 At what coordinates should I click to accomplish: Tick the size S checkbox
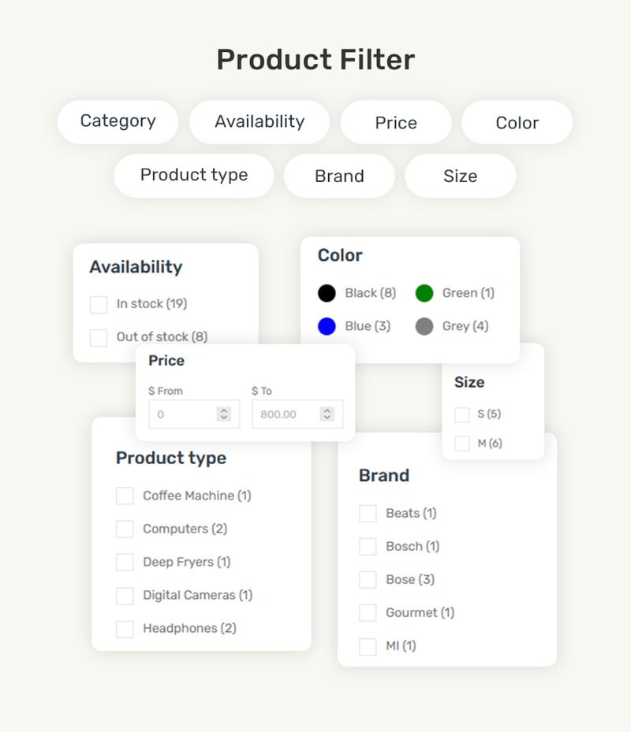point(461,414)
